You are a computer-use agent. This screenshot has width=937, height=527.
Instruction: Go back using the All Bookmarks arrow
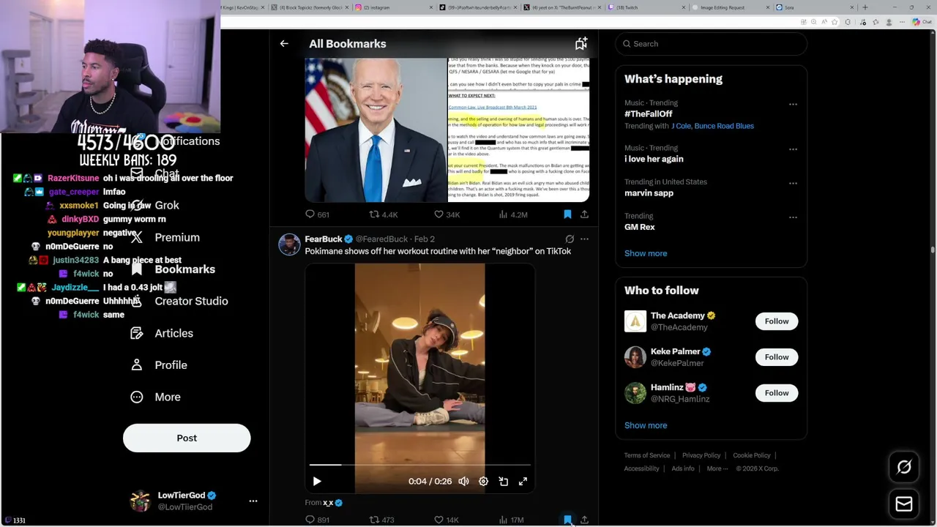click(x=284, y=44)
